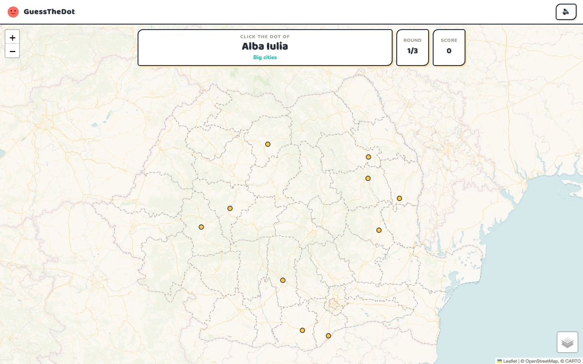583x364 pixels.
Task: Click the "CLICK THE DOT OF" caption
Action: [x=265, y=37]
